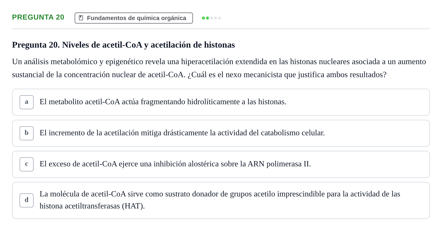The height and width of the screenshot is (231, 442).
Task: Click the PREGUNTA 20 heading
Action: coord(38,17)
